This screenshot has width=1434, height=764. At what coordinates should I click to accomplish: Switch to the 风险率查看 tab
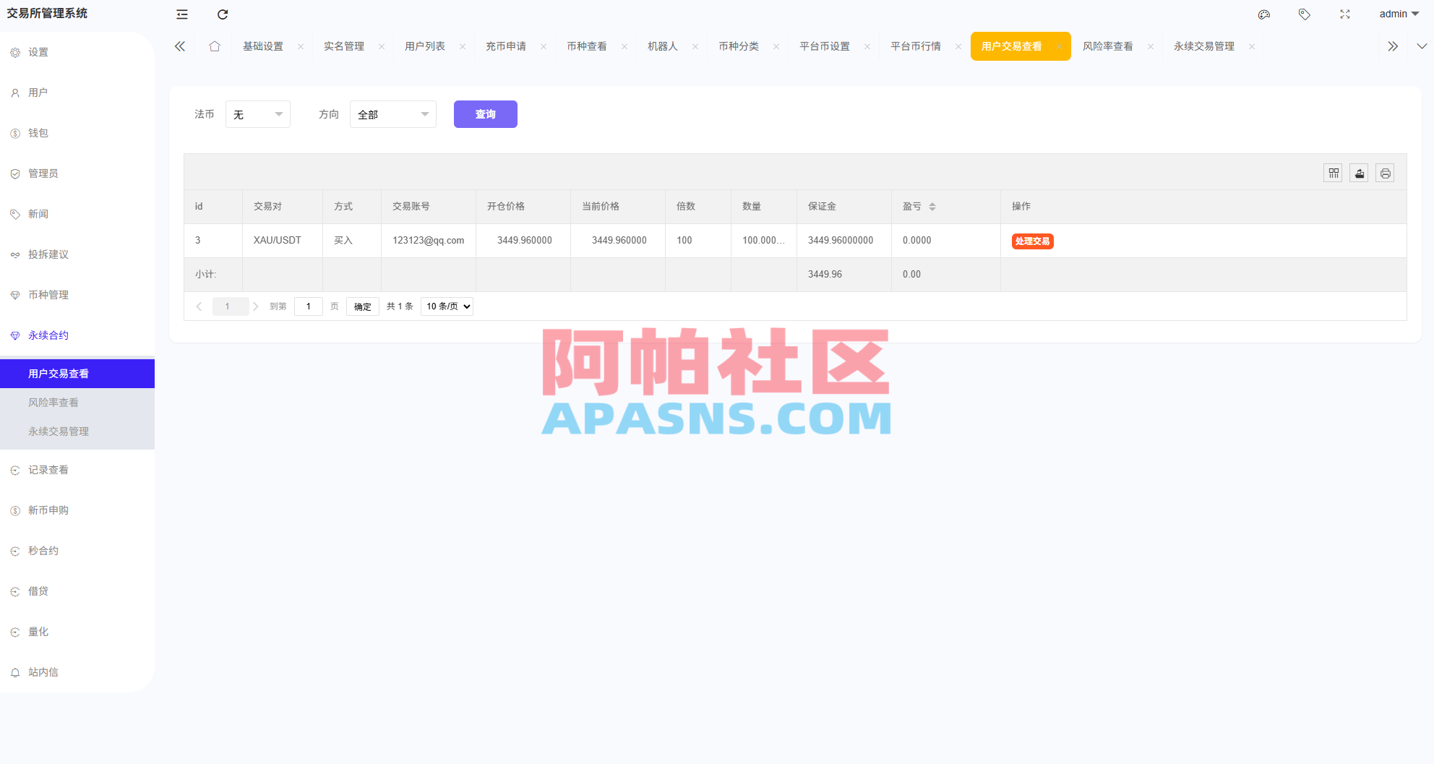click(x=1108, y=46)
